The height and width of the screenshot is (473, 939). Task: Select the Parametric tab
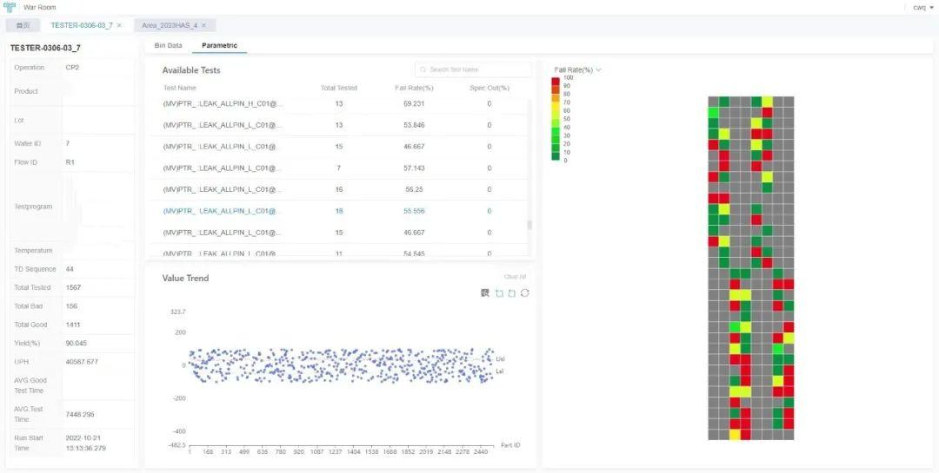(219, 45)
